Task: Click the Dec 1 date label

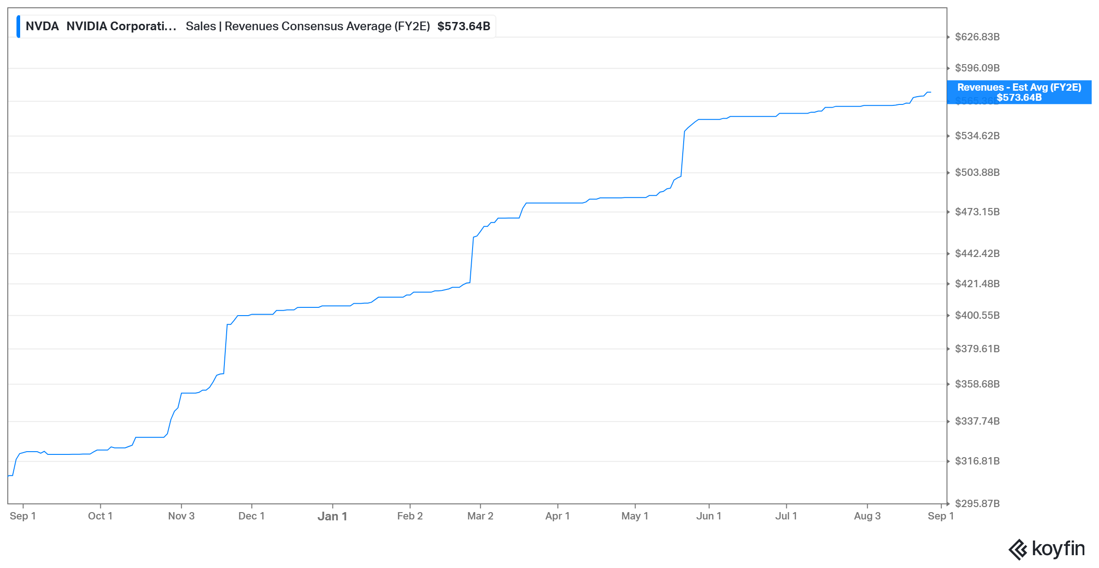Action: 251,516
